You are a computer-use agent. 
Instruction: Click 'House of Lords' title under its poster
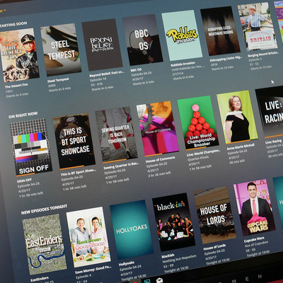coord(214,247)
